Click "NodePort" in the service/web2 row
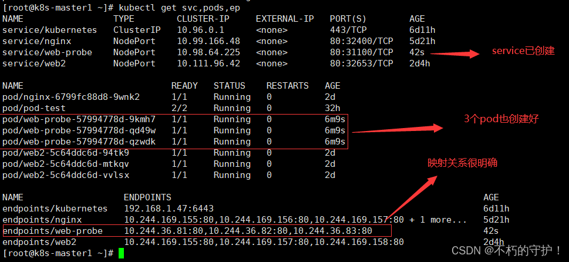 (134, 63)
